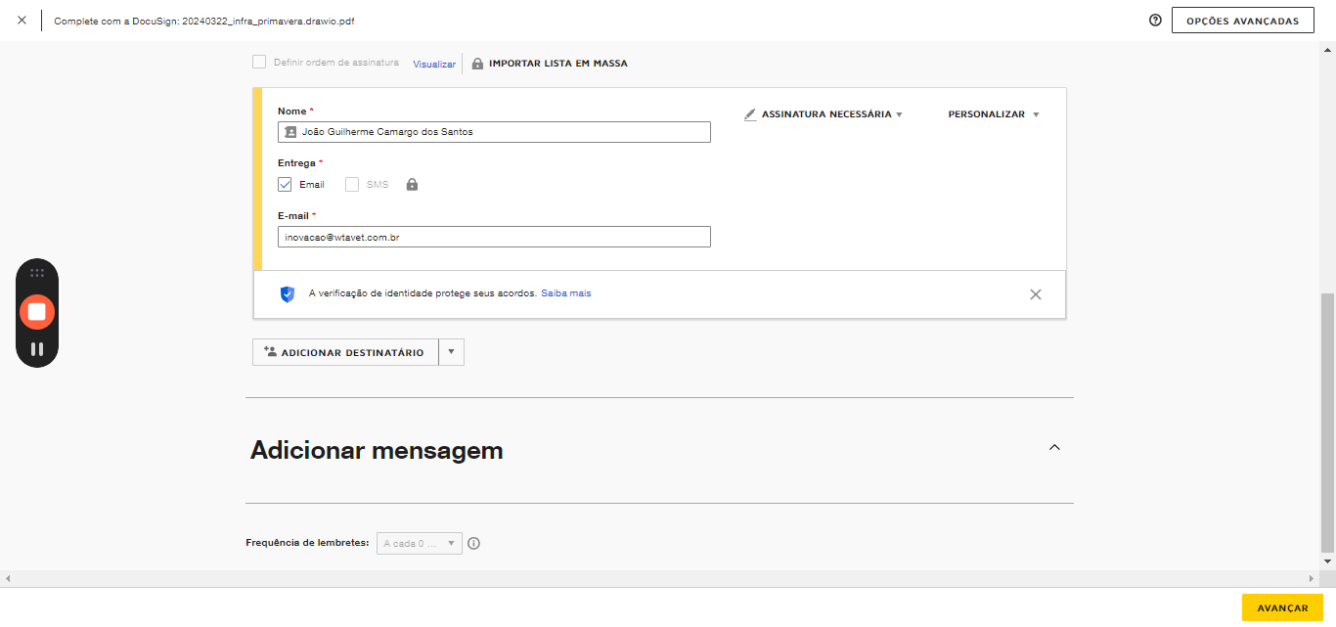This screenshot has height=627, width=1336.
Task: Click the Adicionar mensagem heading
Action: point(377,450)
